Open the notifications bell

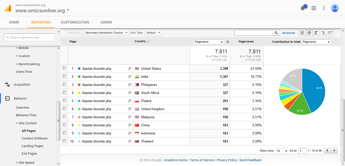(x=303, y=8)
